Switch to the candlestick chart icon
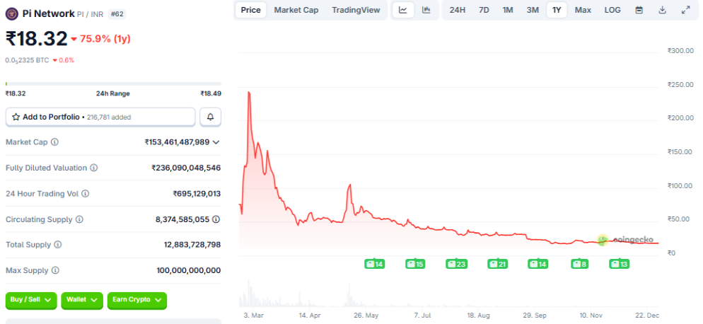The width and height of the screenshot is (703, 324). pyautogui.click(x=426, y=10)
